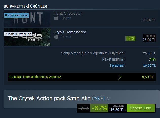The height and width of the screenshot is (118, 160).
Task: Open the Crysis Remastered title link
Action: pyautogui.click(x=70, y=32)
